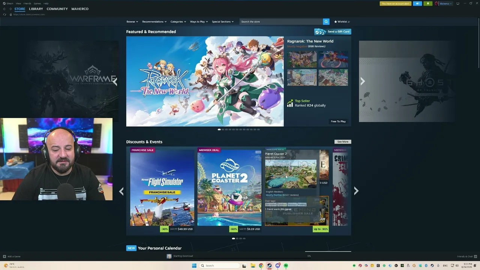480x270 pixels.
Task: Open the Wishlist link
Action: (342, 22)
